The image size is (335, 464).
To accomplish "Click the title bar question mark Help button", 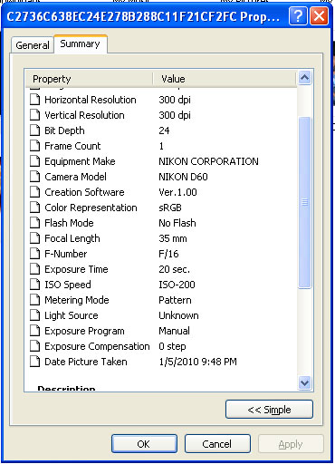I will pyautogui.click(x=298, y=16).
